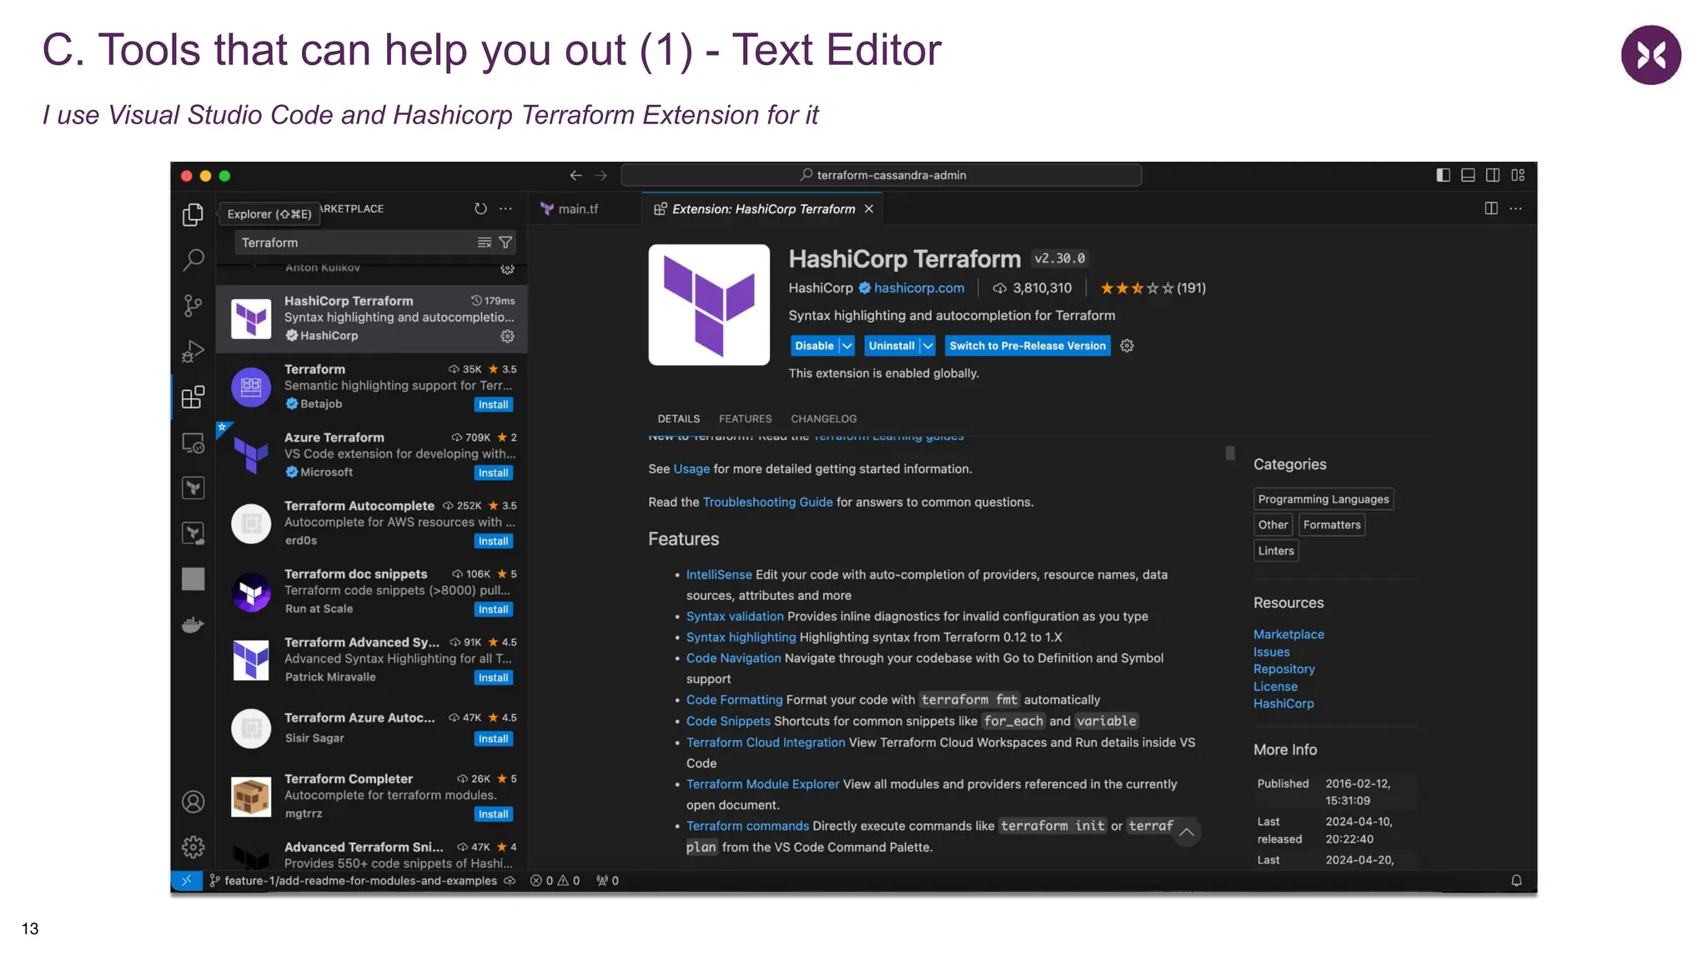Image resolution: width=1708 pixels, height=960 pixels.
Task: Open marketplace views more actions menu
Action: (505, 208)
